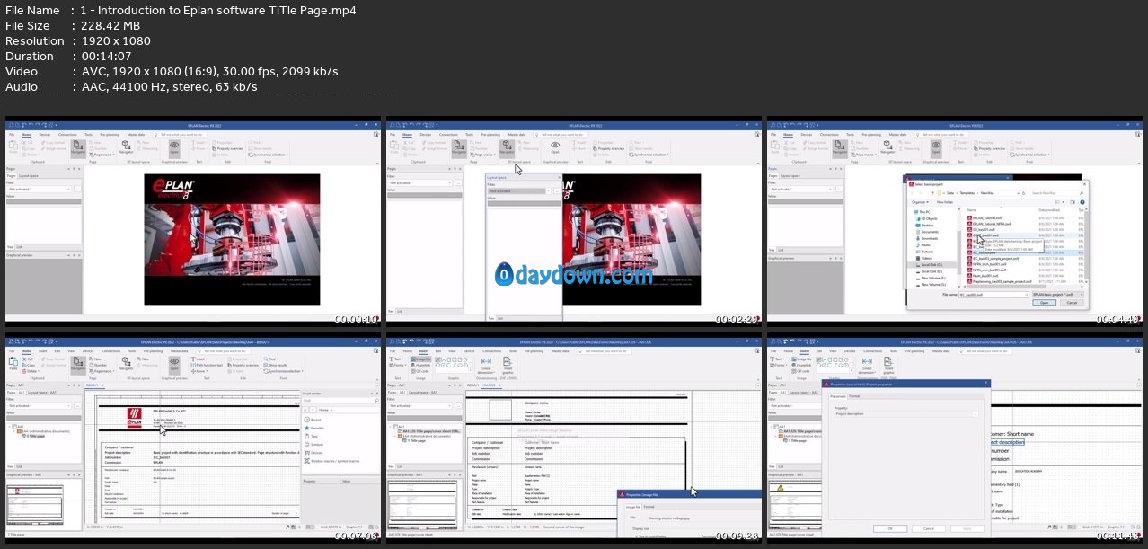Select the Num_bas001.zw9 file
The width and height of the screenshot is (1148, 549).
coord(984,276)
